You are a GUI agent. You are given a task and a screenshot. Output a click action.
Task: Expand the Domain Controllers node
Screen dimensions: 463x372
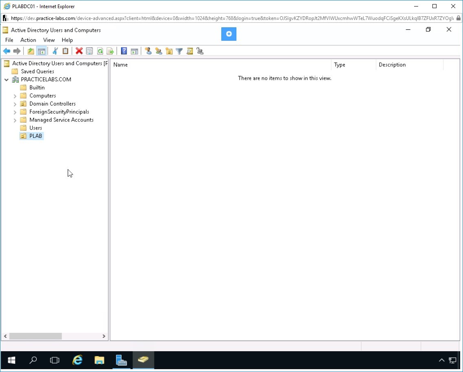point(15,104)
